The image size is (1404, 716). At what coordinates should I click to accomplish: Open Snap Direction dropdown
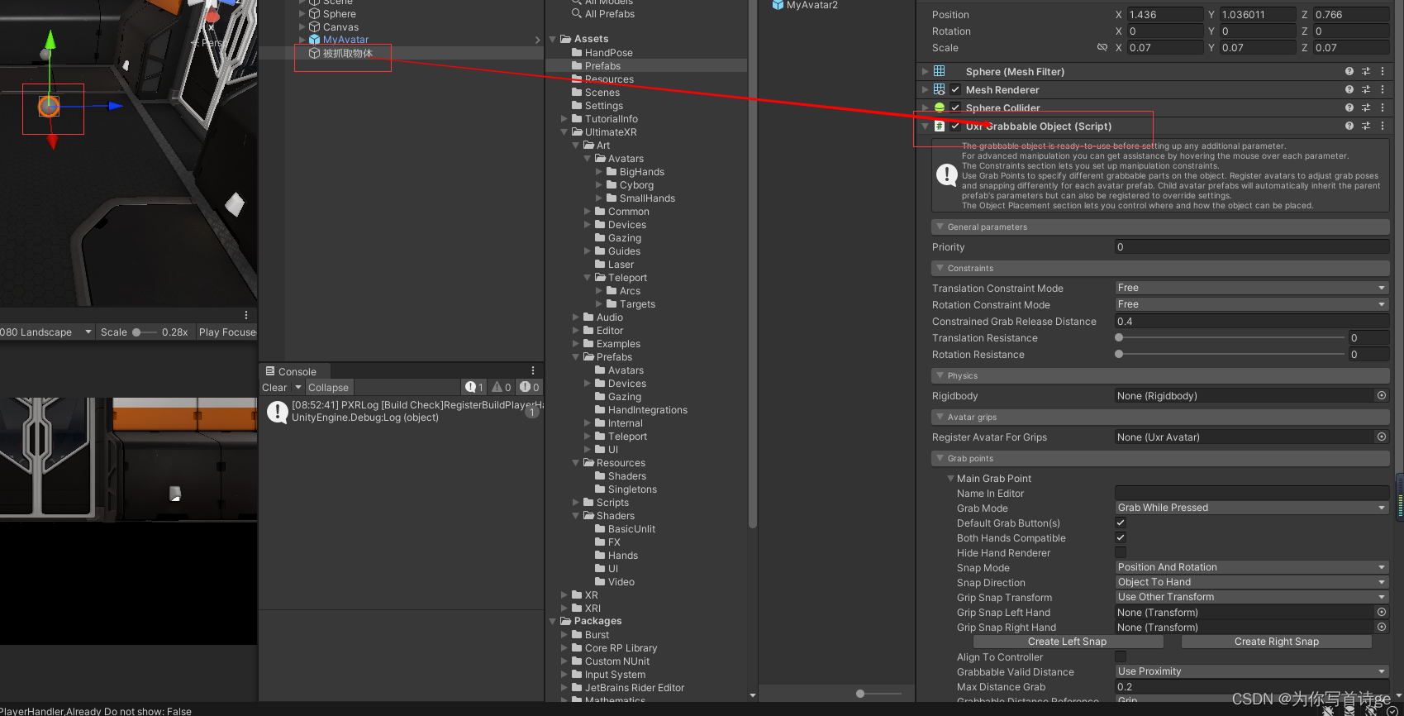1251,582
